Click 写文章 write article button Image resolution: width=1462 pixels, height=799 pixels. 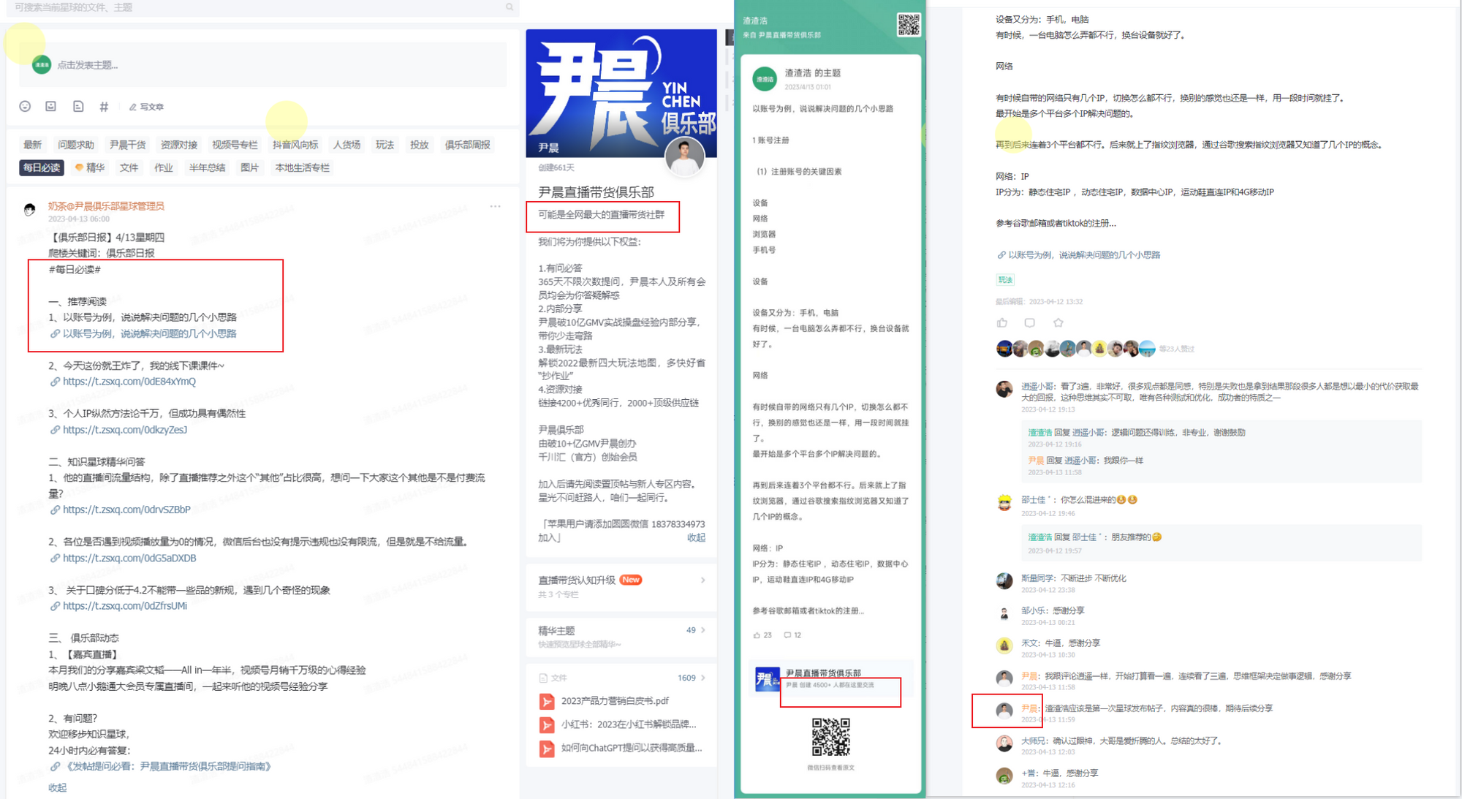(146, 107)
